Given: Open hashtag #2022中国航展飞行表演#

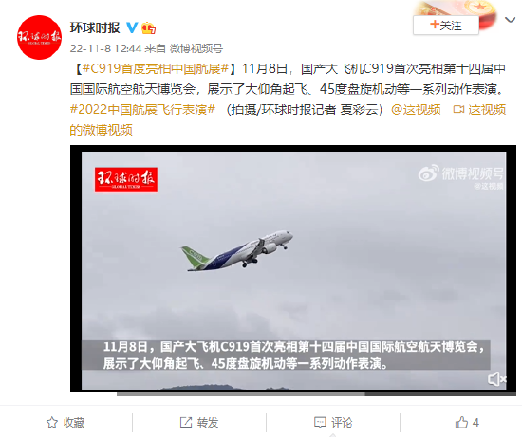Looking at the screenshot, I should (142, 109).
